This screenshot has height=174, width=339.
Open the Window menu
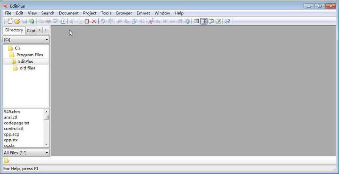[162, 13]
